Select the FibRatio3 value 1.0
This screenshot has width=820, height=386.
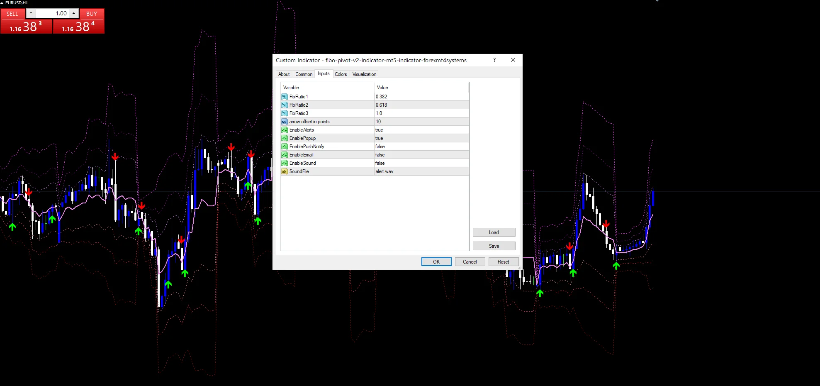click(421, 113)
